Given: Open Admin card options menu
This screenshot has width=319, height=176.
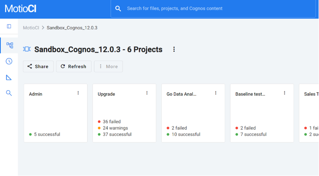Looking at the screenshot, I should 78,93.
